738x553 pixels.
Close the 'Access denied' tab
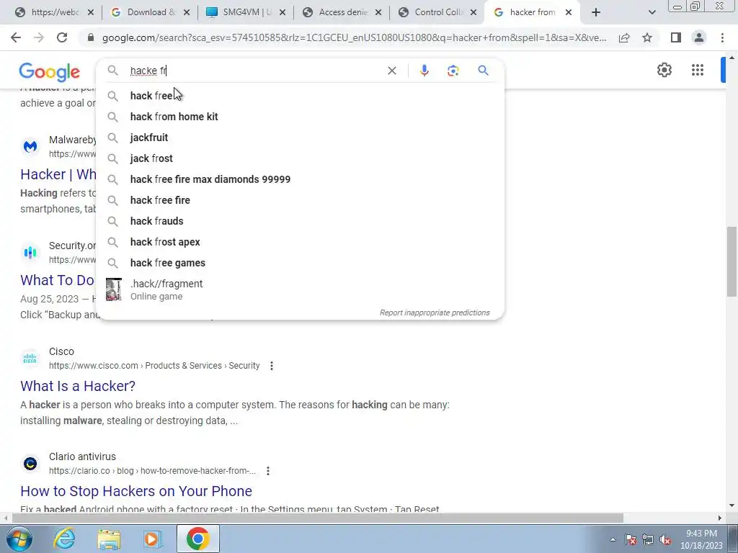(378, 13)
